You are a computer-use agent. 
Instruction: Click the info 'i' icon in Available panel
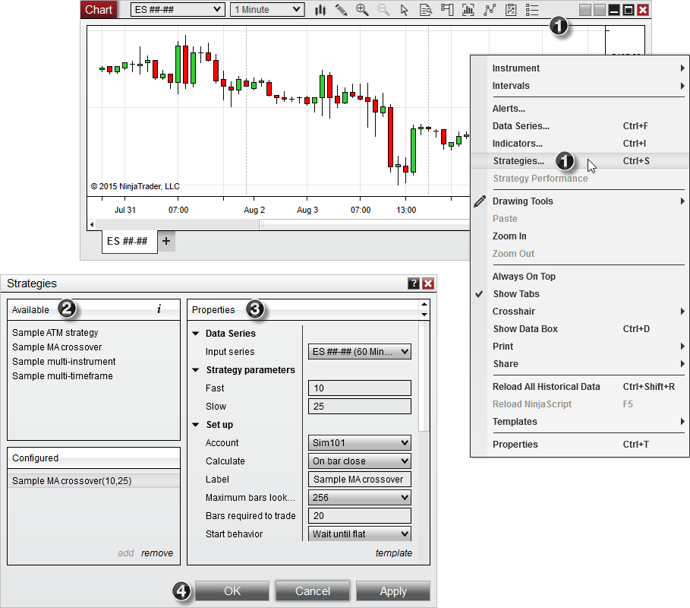pos(159,309)
